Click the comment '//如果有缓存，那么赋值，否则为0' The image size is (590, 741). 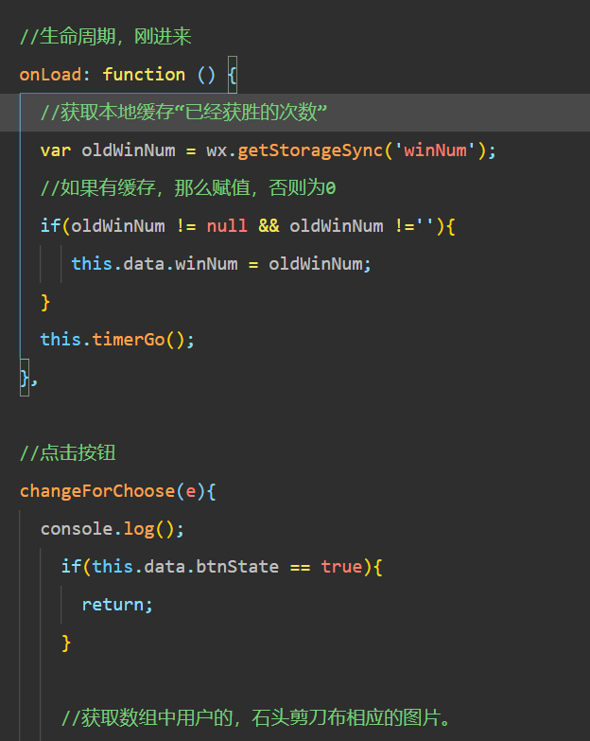pos(188,188)
